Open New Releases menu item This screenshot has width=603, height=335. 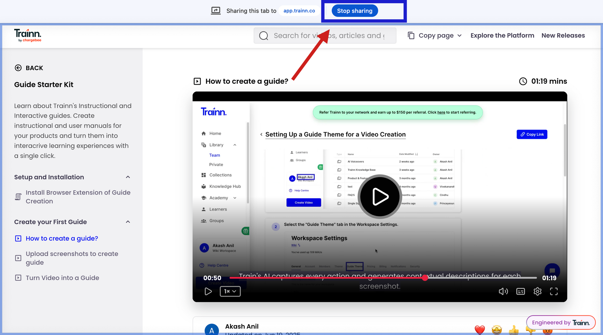563,36
